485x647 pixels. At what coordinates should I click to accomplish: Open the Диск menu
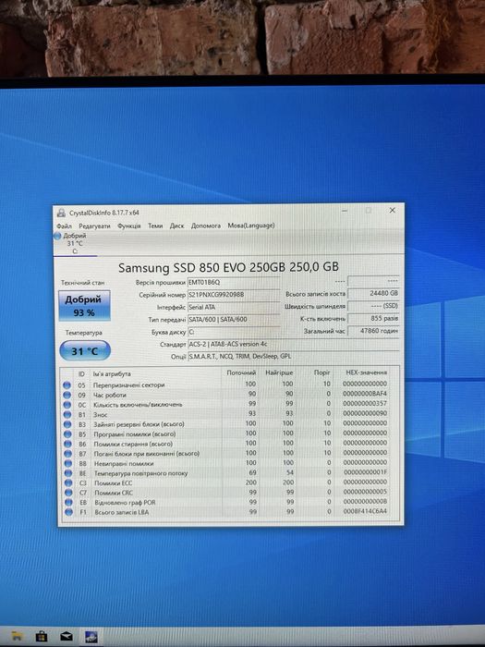pos(177,226)
